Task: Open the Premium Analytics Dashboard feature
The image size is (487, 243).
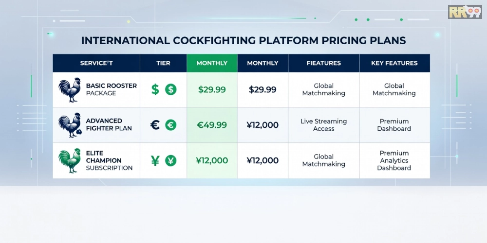Action: (394, 160)
